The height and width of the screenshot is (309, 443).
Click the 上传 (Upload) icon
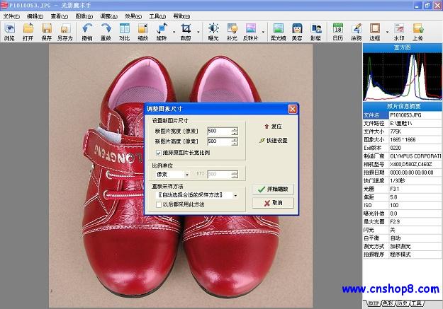pyautogui.click(x=417, y=32)
